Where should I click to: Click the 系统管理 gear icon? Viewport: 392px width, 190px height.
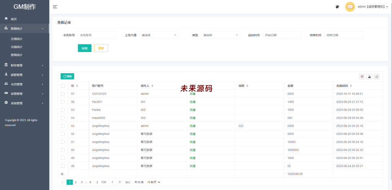point(6,103)
